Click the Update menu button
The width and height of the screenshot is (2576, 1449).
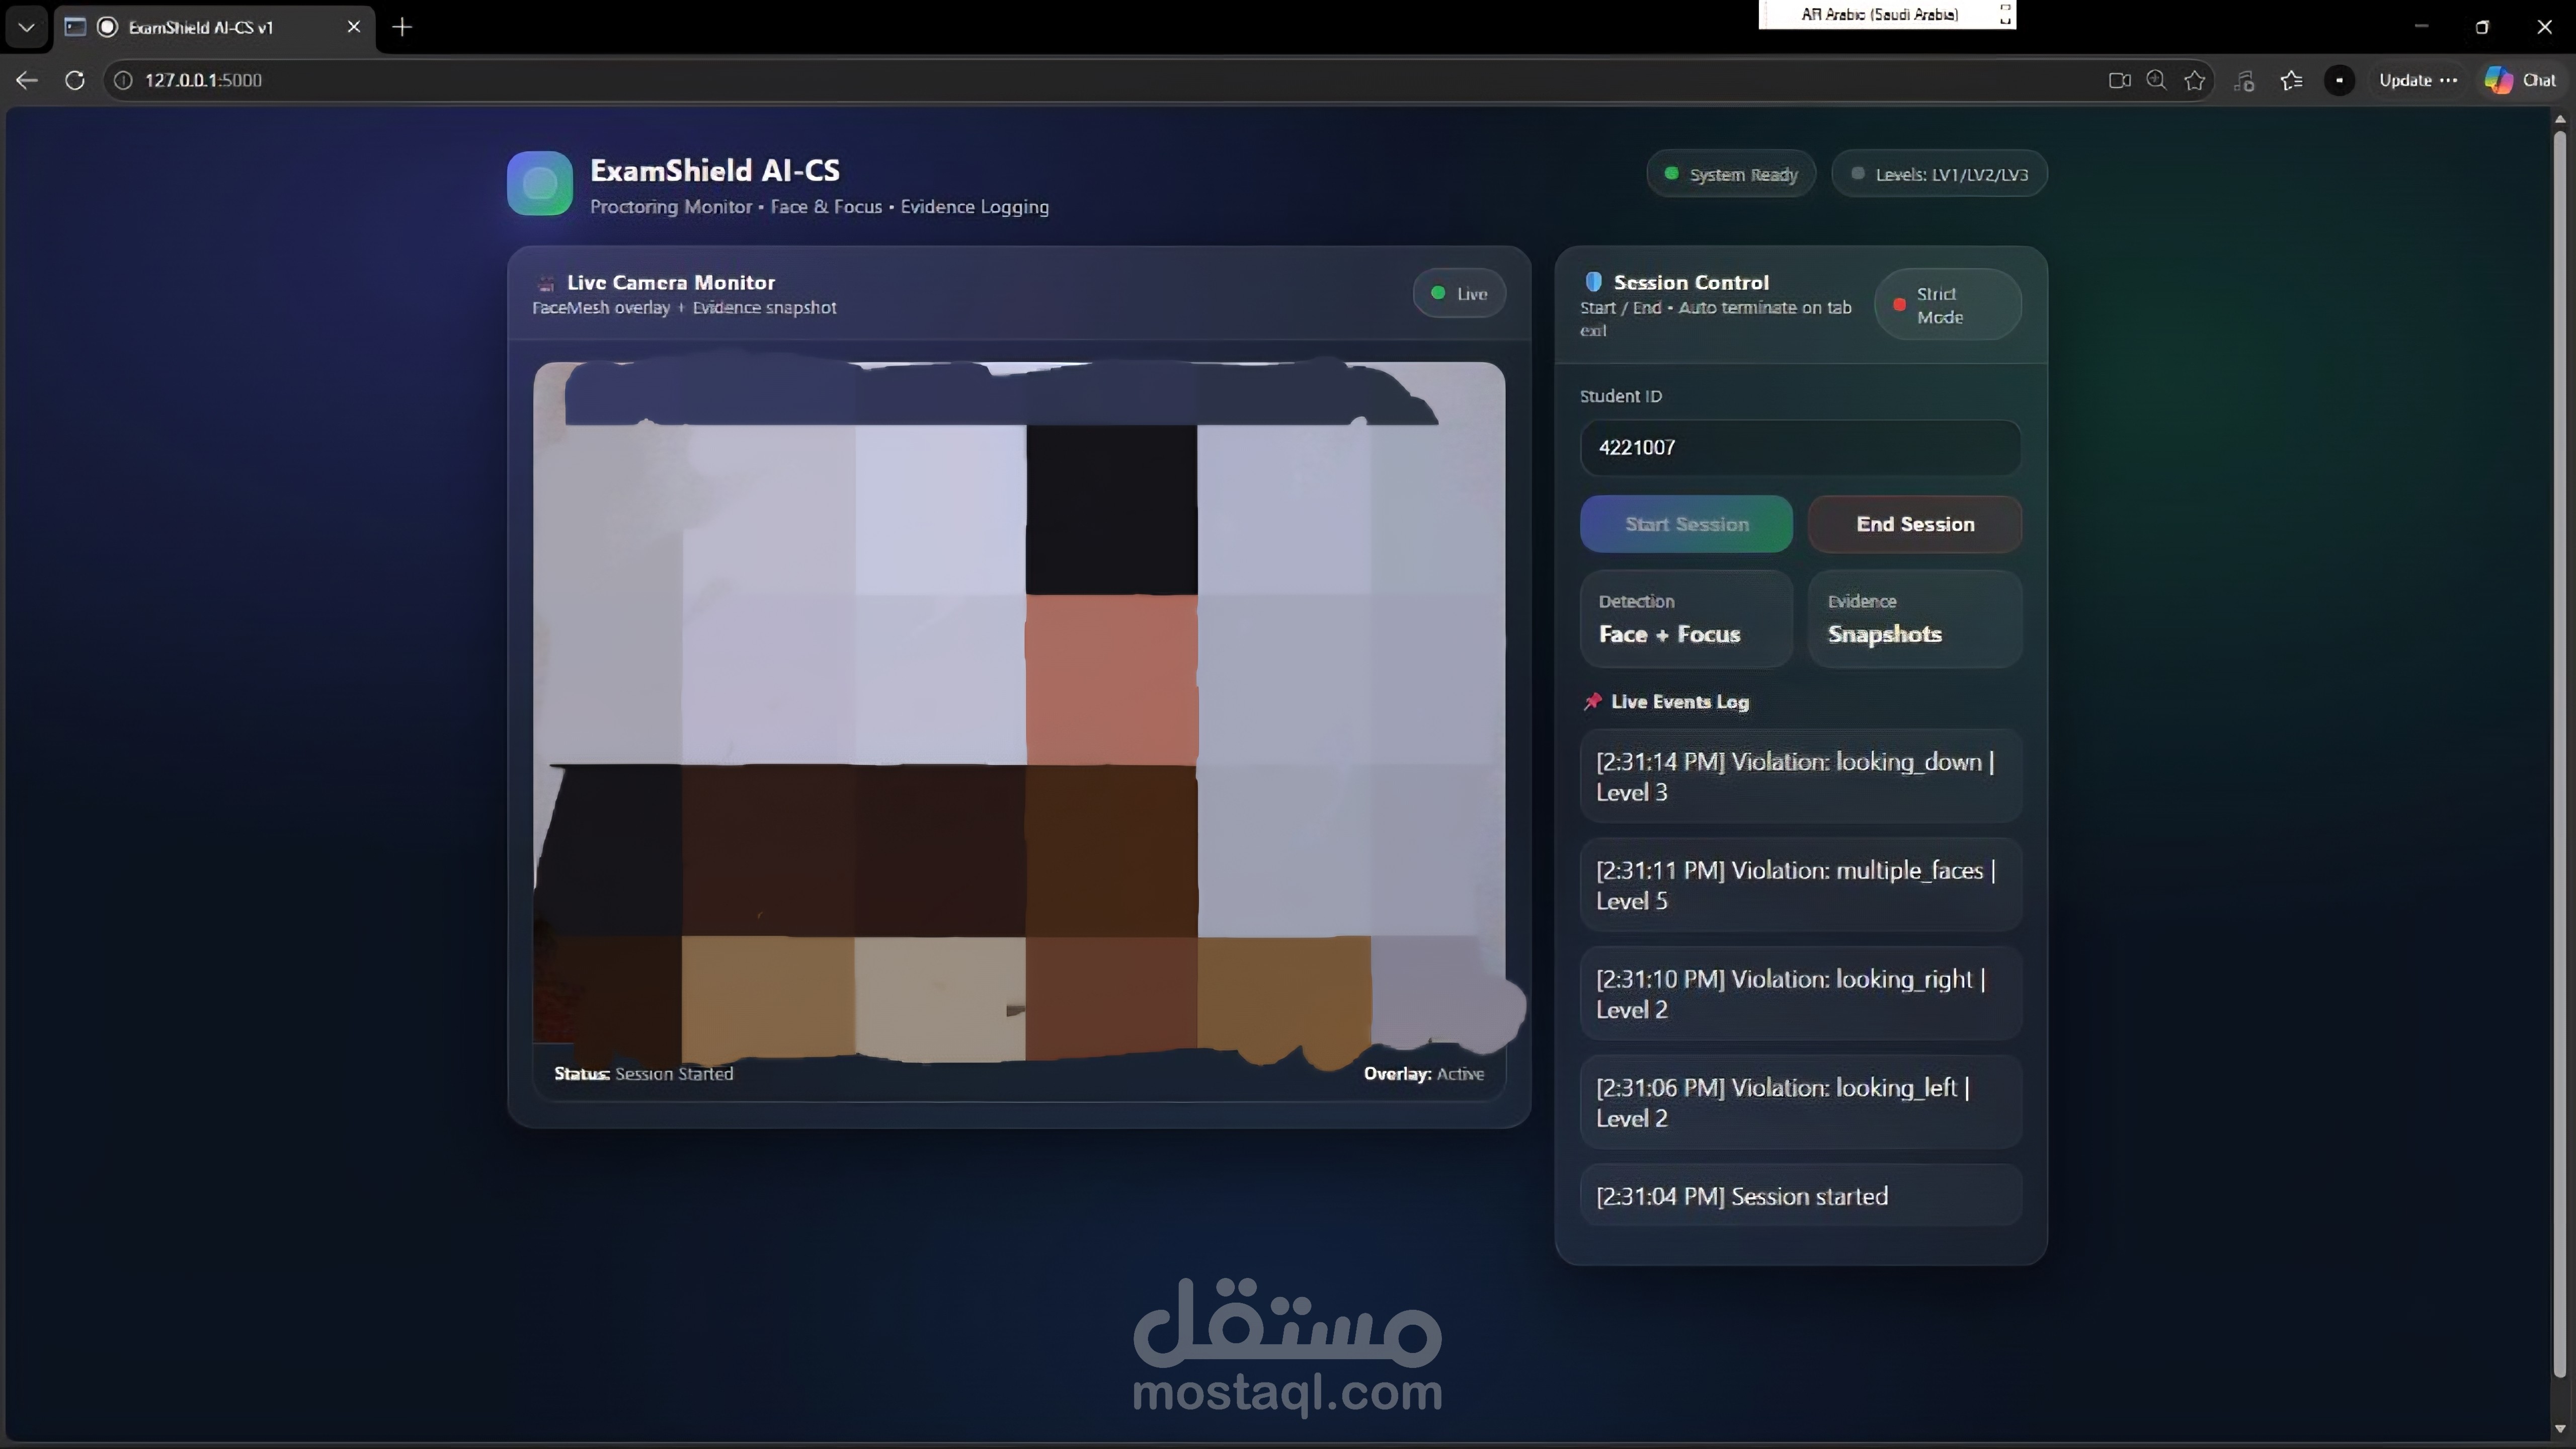pos(2418,80)
